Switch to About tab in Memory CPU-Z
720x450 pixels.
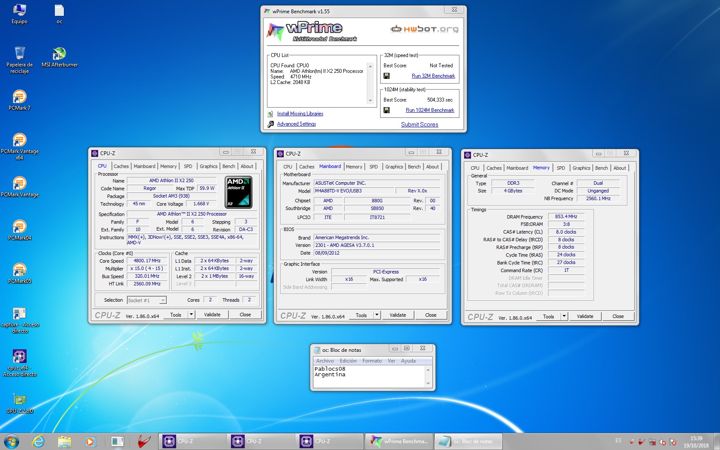[x=619, y=168]
